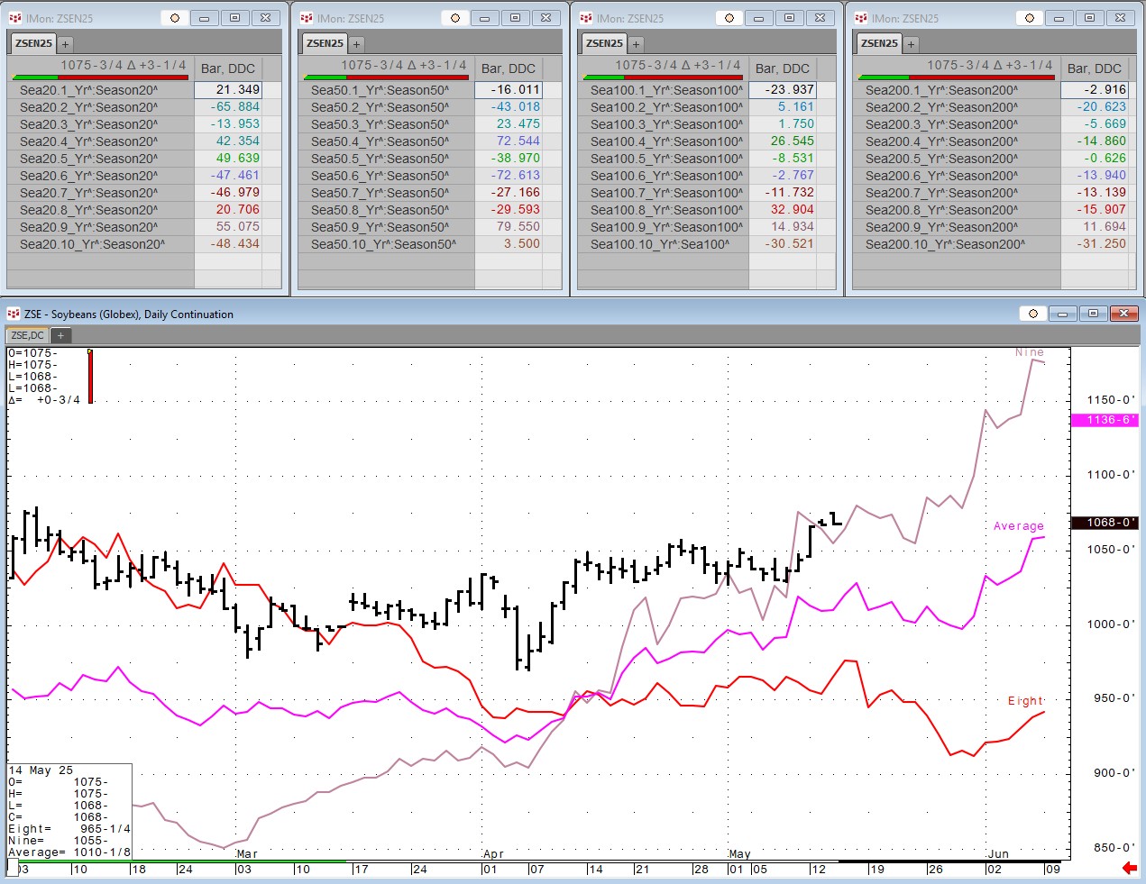Click the magenta 1136-6 price label

tap(1104, 420)
